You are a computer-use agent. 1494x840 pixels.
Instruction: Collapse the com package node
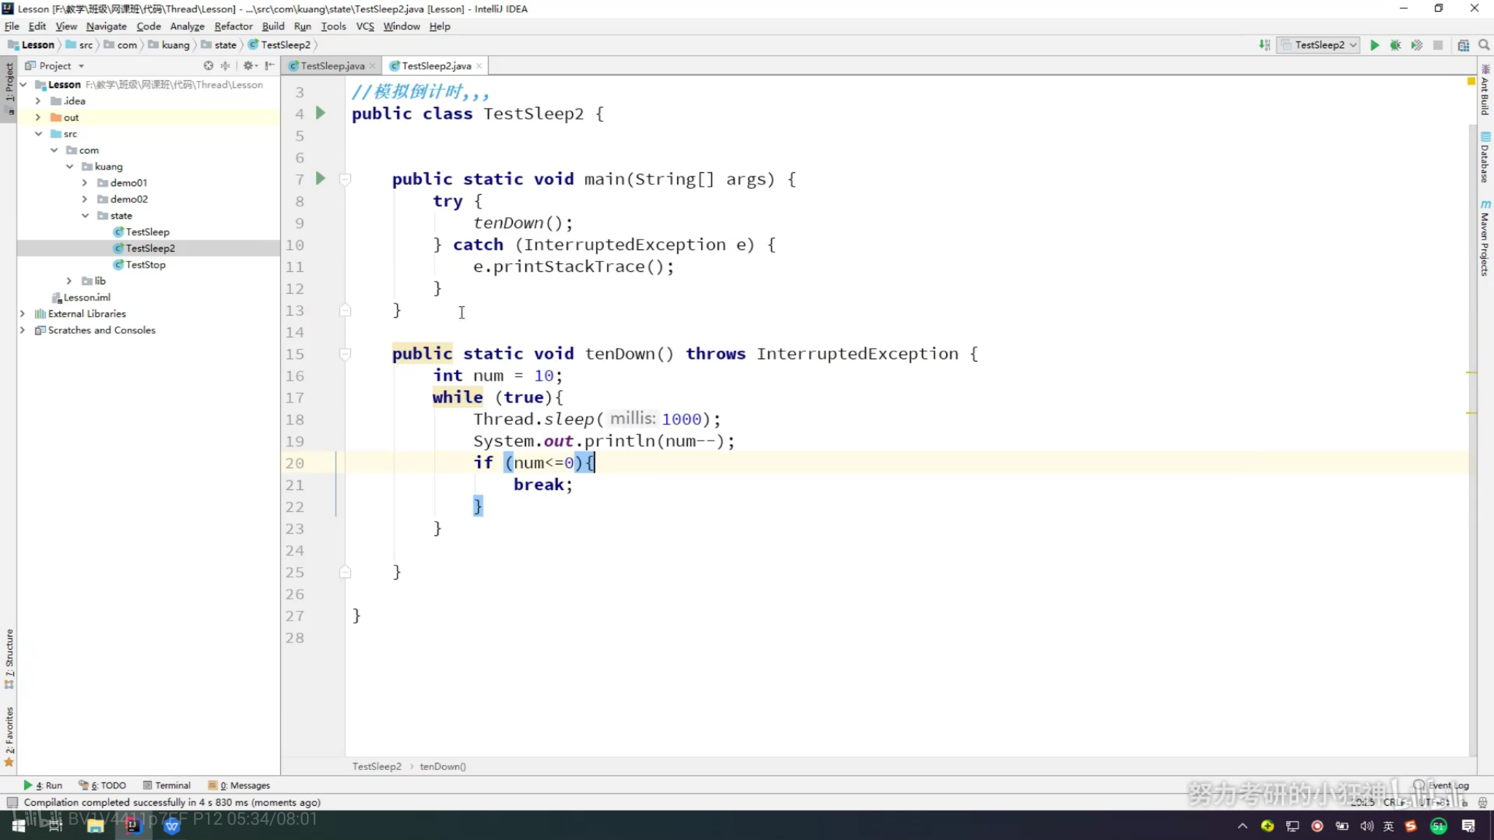coord(54,150)
